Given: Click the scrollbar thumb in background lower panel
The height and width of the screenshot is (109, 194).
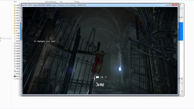Looking at the screenshot, I should point(182,91).
